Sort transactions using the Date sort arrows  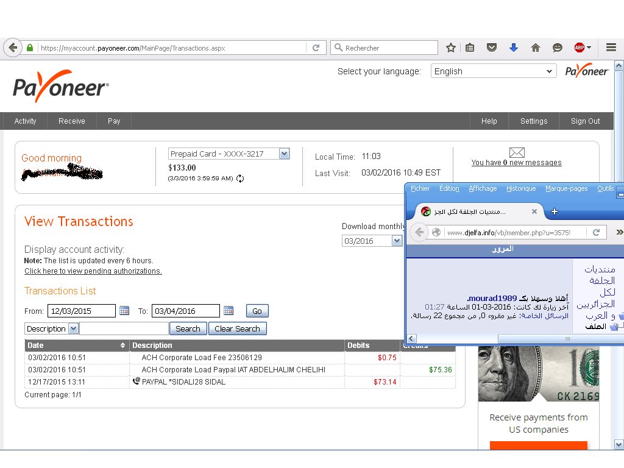pos(122,346)
